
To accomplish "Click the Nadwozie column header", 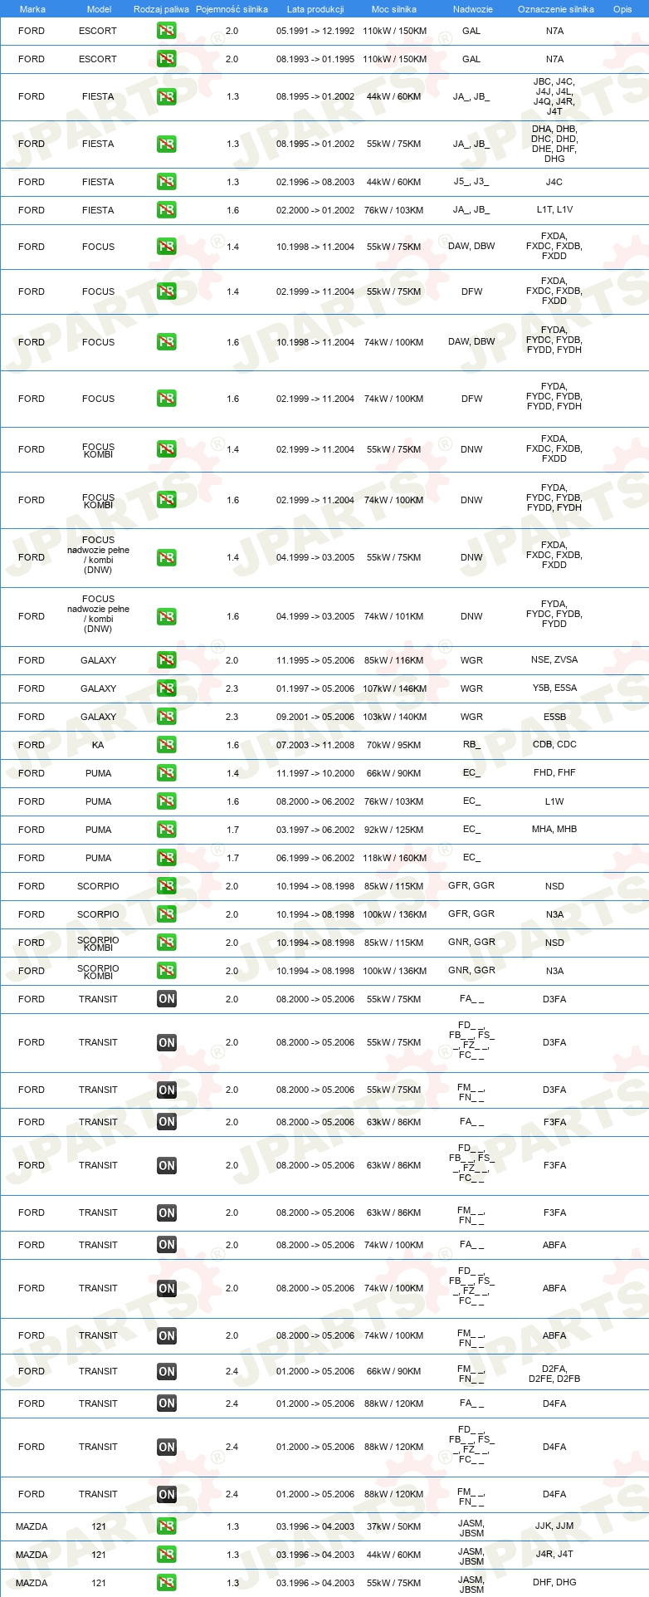I will point(473,9).
